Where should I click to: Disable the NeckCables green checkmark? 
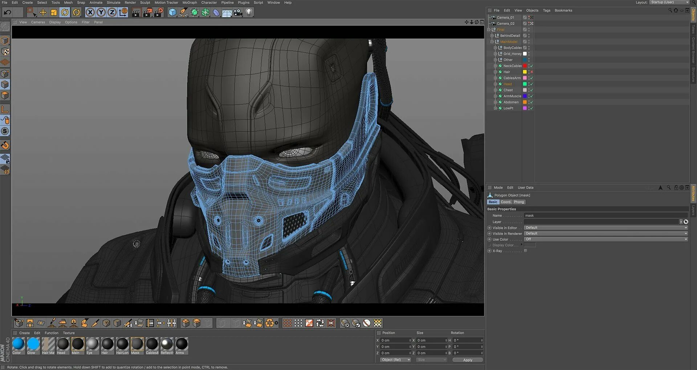tap(532, 66)
